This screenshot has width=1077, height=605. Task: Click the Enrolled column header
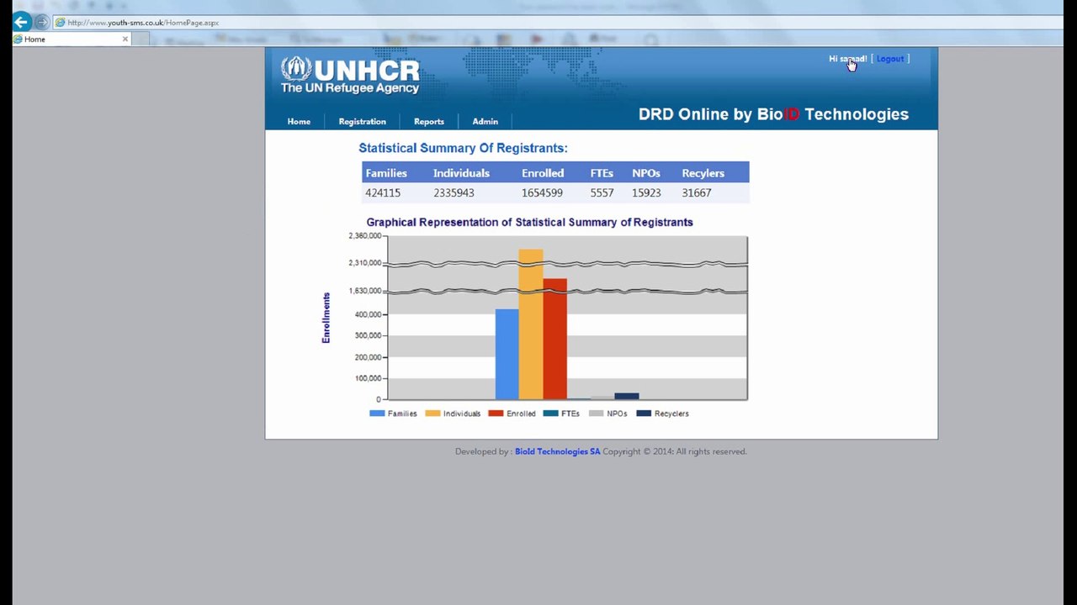pos(543,173)
